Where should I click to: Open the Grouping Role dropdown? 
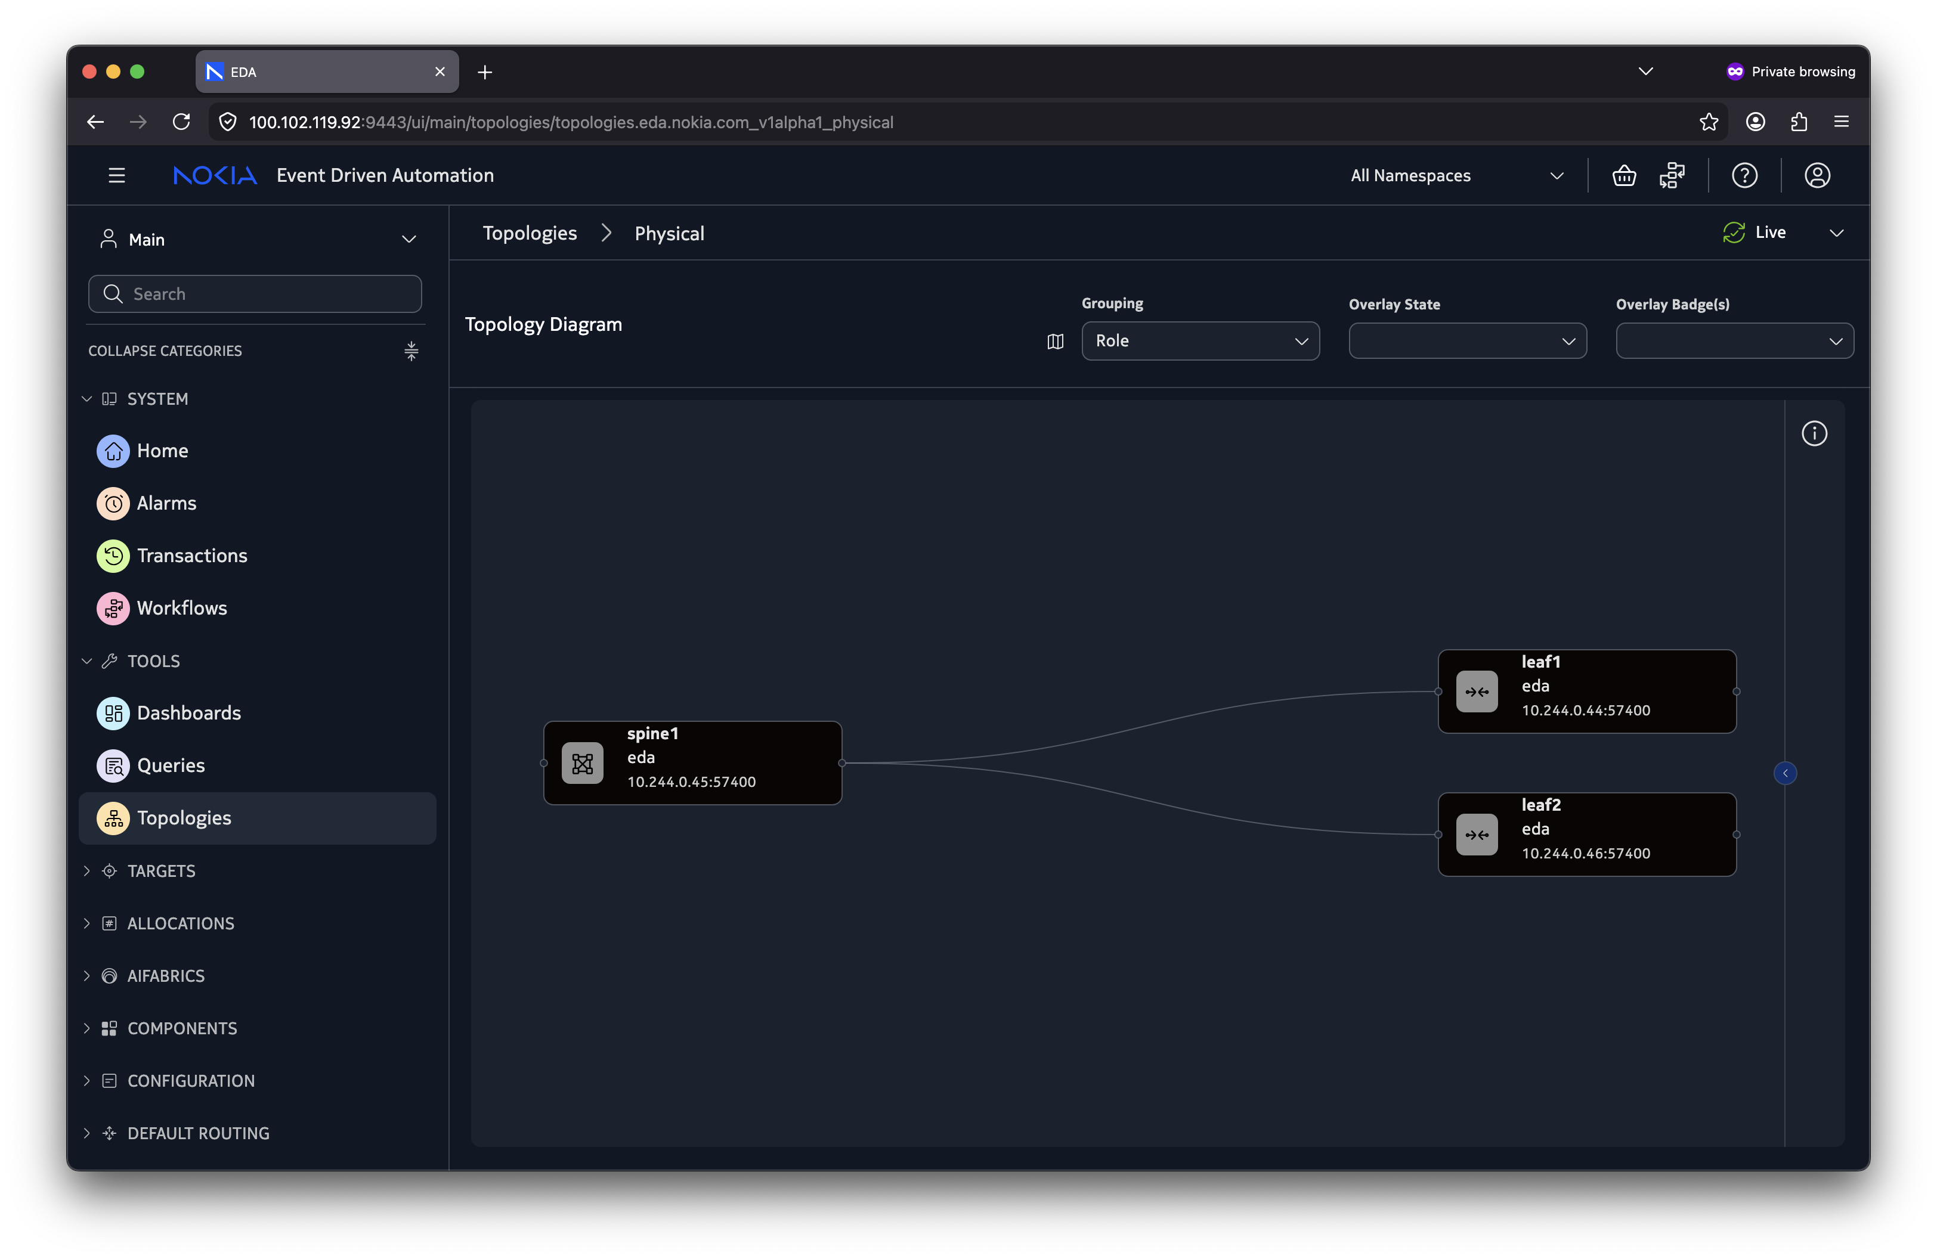(x=1200, y=341)
